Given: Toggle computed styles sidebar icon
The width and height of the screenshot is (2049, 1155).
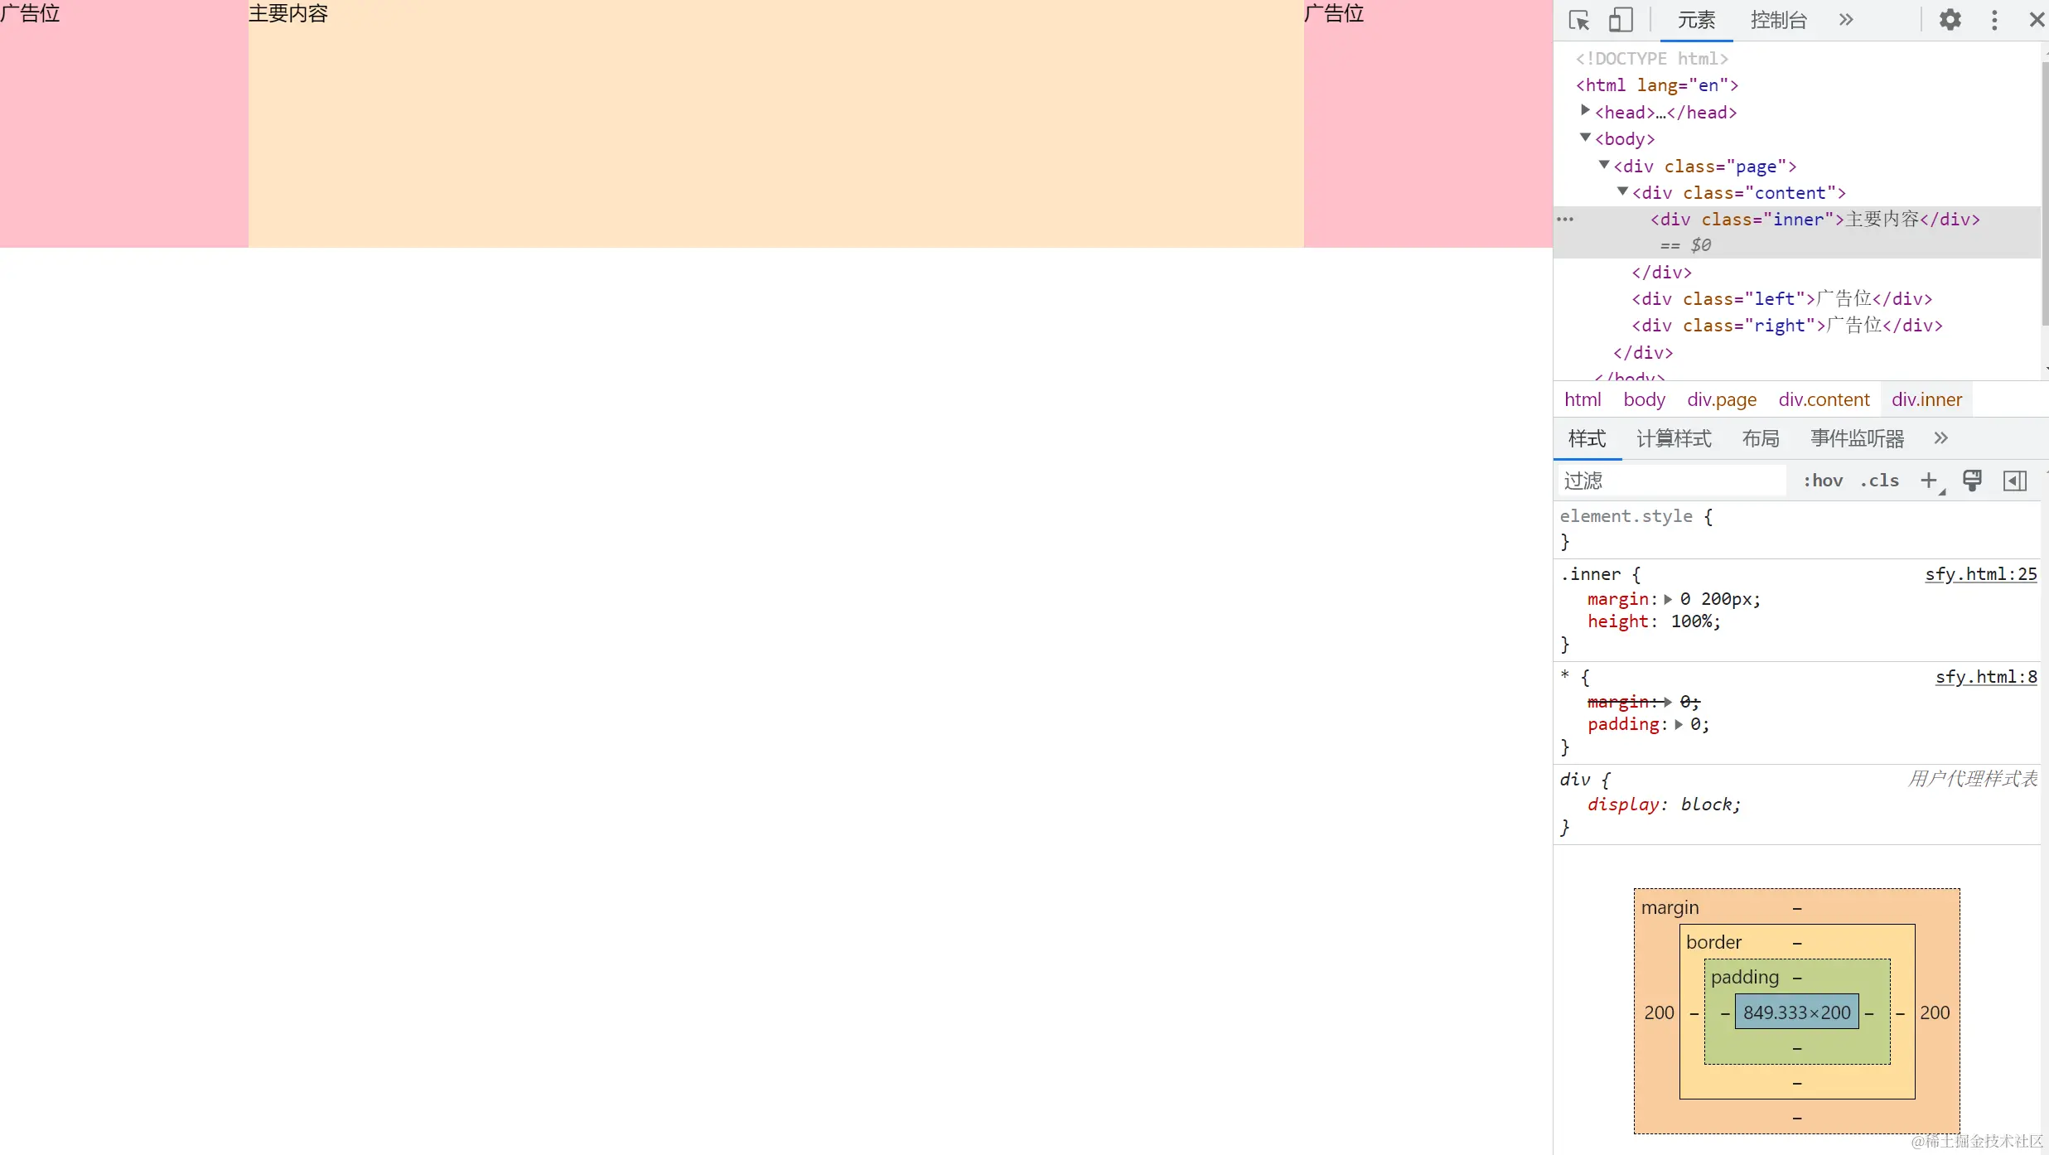Looking at the screenshot, I should 2015,481.
